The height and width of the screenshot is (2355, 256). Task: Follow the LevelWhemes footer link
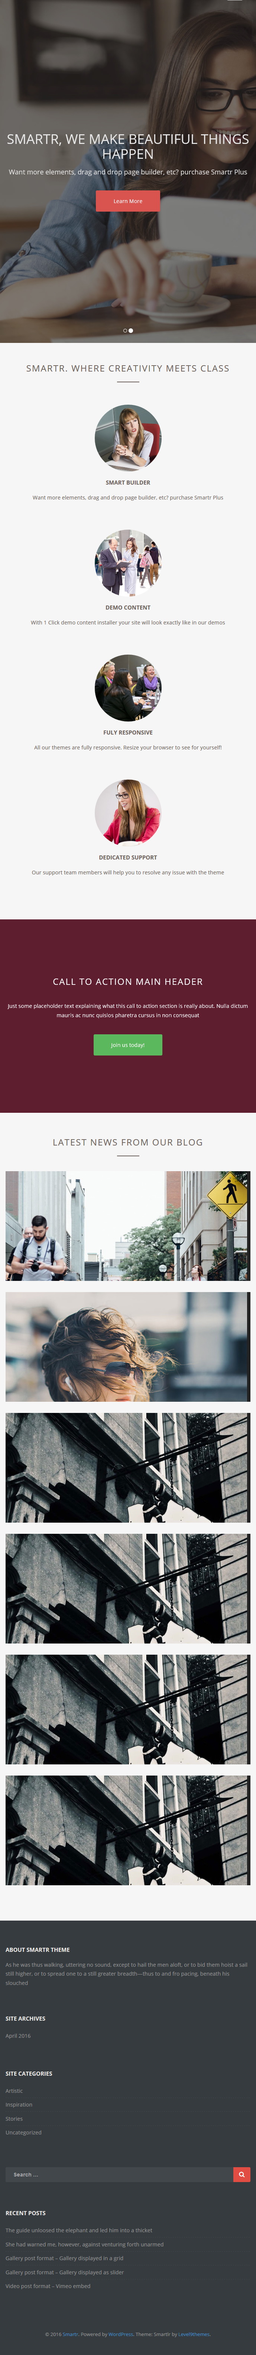pyautogui.click(x=194, y=2334)
